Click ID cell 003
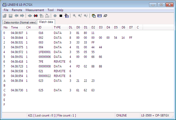The width and height of the screenshot is (176, 120). tap(41, 43)
